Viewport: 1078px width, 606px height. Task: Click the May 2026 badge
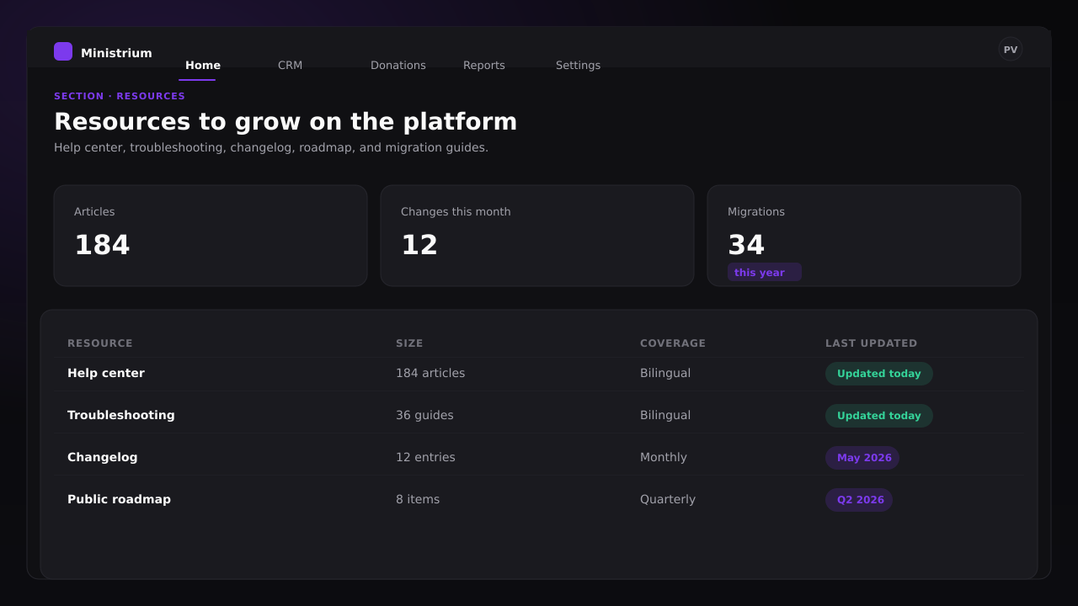click(863, 458)
